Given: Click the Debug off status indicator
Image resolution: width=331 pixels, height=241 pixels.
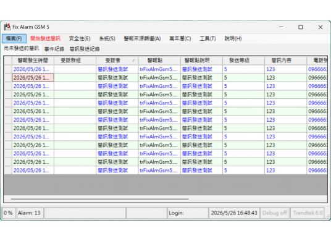Looking at the screenshot, I should [x=275, y=213].
